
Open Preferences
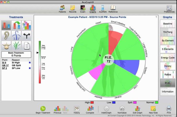click(x=169, y=9)
